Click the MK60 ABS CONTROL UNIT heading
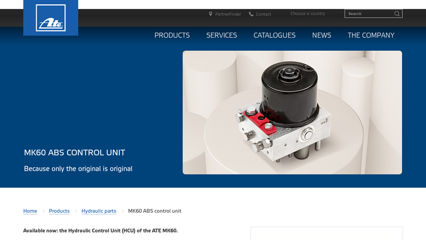The height and width of the screenshot is (240, 426). coord(75,153)
